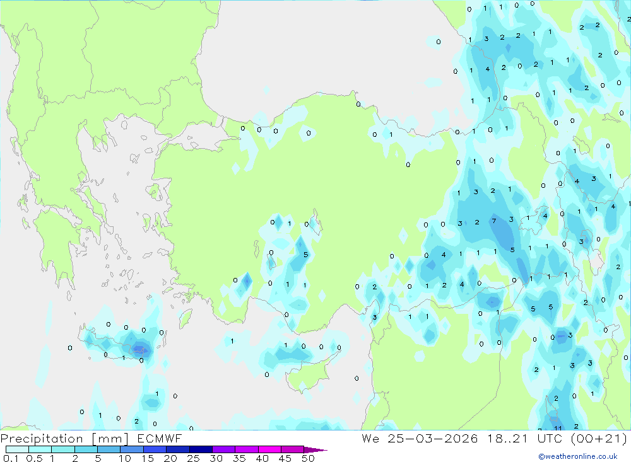Click the 'Precipitation [mm] ECMWF' title text
The image size is (631, 462).
91,438
